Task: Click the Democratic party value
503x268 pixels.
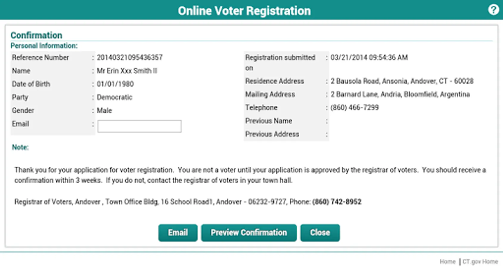Action: (114, 97)
